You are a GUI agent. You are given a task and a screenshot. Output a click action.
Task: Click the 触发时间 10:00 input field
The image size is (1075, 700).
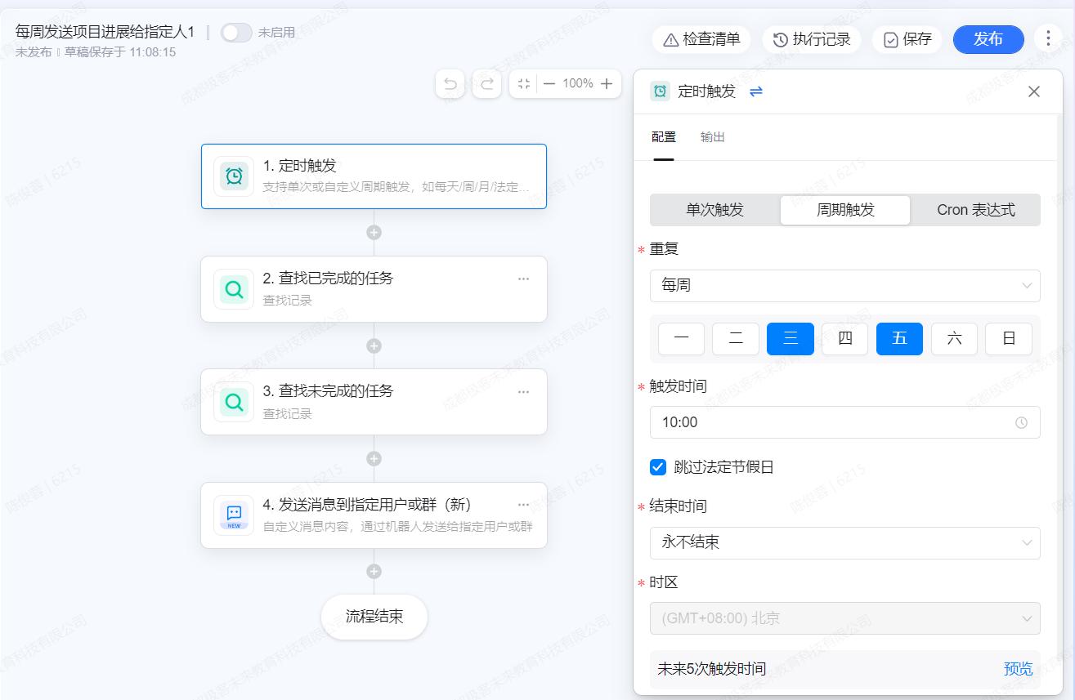[x=834, y=422]
